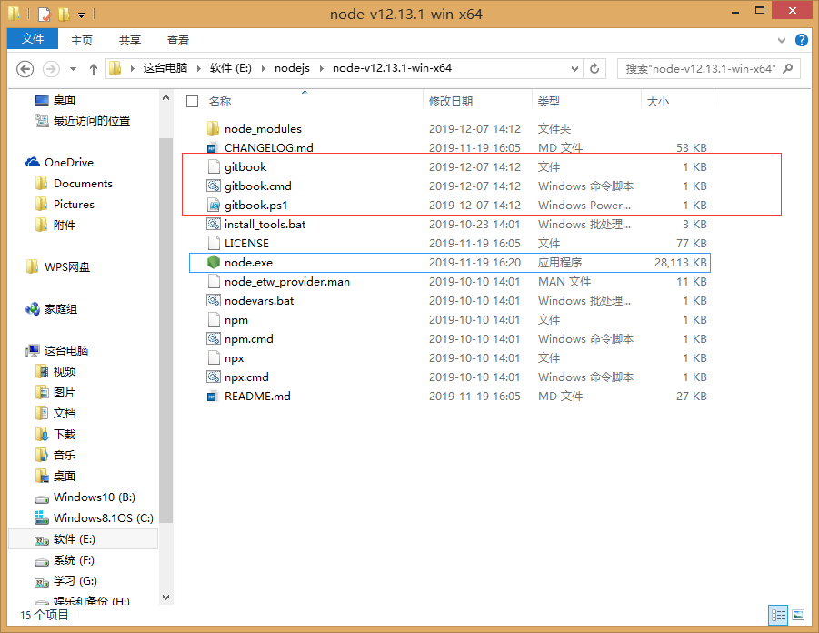This screenshot has width=819, height=633.
Task: Expand chevron after nodejs breadcrumb
Action: click(321, 68)
